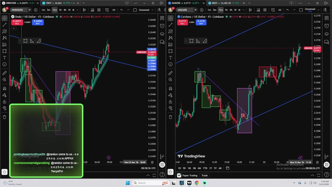This screenshot has height=187, width=332.
Task: Open ONDOUSD symbol search box
Action: 17,10
